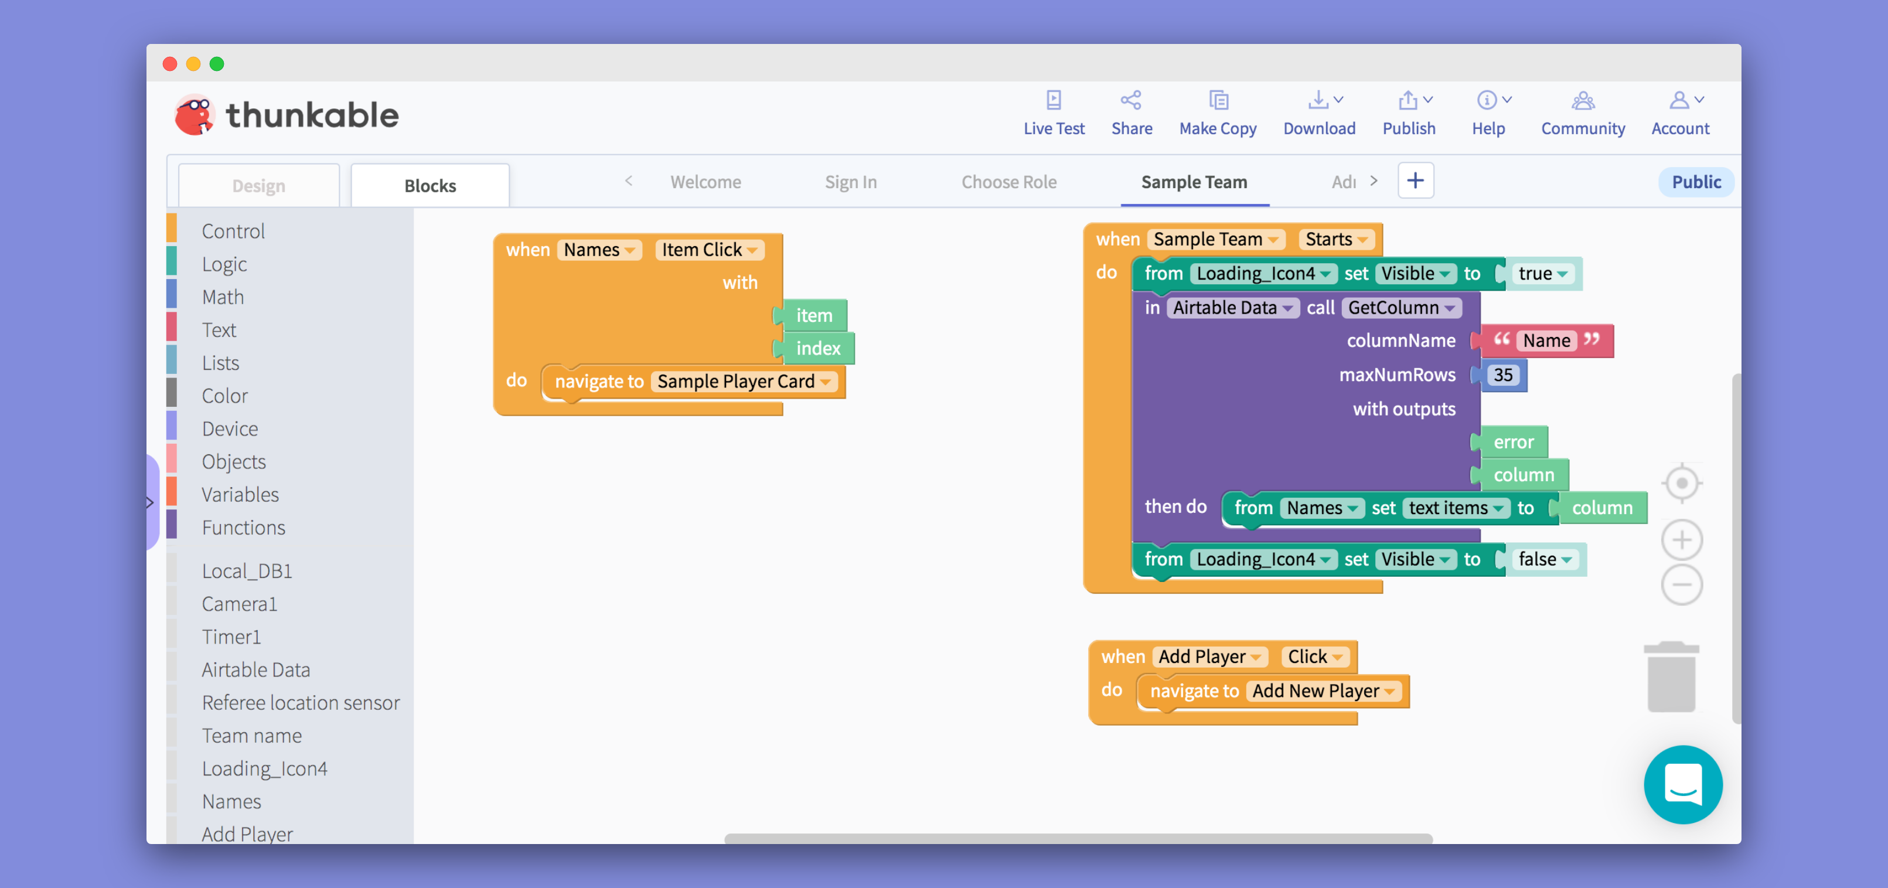Select the Blocks tab
1888x888 pixels.
[430, 186]
